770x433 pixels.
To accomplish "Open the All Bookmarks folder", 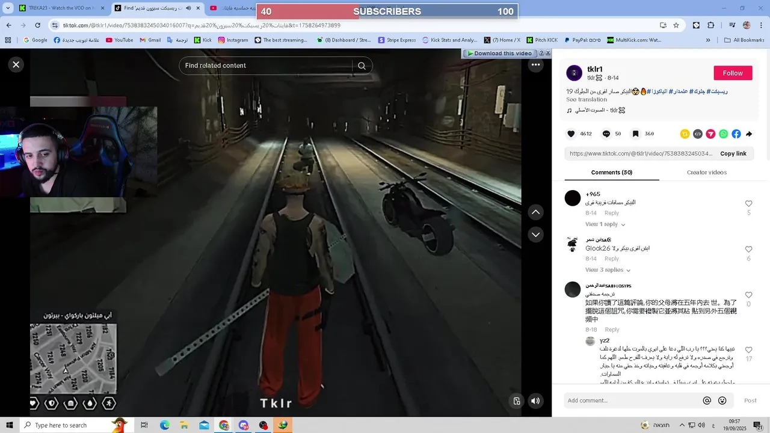I will tap(745, 40).
